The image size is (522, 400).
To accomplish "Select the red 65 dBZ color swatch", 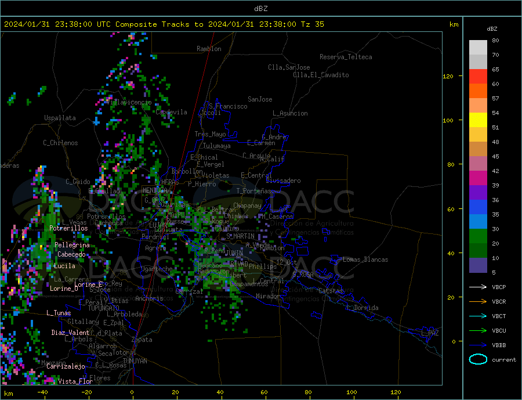I will (x=478, y=76).
